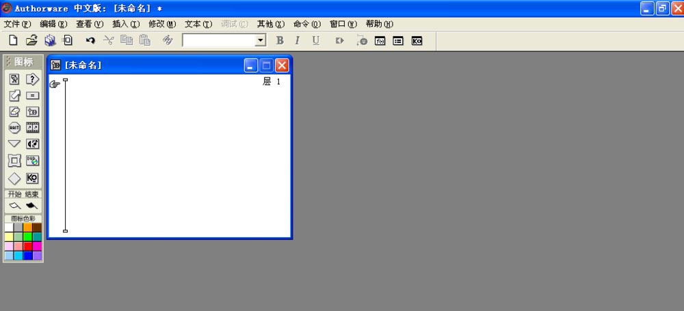Open the Control Panel toolbar icon
The height and width of the screenshot is (311, 684).
coord(362,40)
